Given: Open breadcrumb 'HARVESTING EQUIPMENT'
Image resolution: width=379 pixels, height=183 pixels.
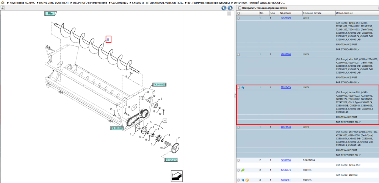Looking at the screenshot, I should coord(54,3).
